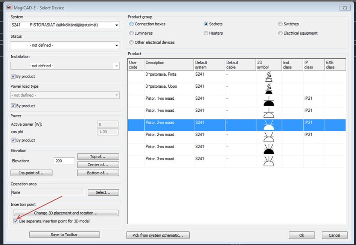Click 2D symbol of 3~pistorasia, Uppo row
356x245 pixels.
pos(269,89)
